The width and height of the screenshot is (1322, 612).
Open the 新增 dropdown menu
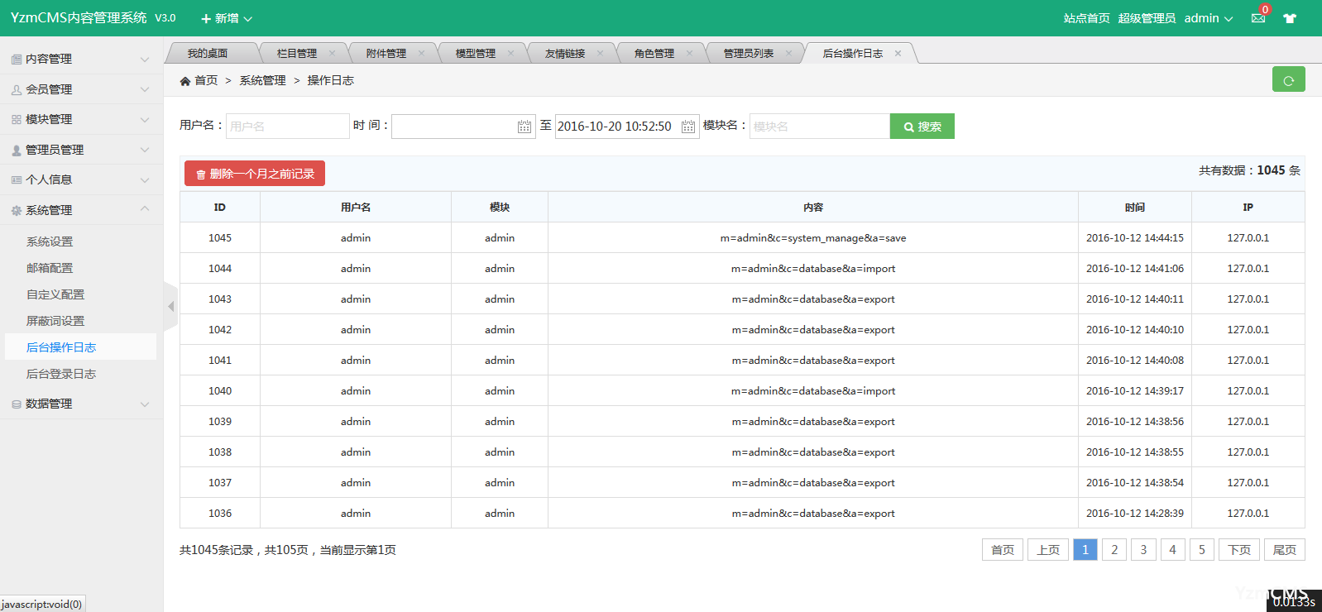[x=227, y=18]
